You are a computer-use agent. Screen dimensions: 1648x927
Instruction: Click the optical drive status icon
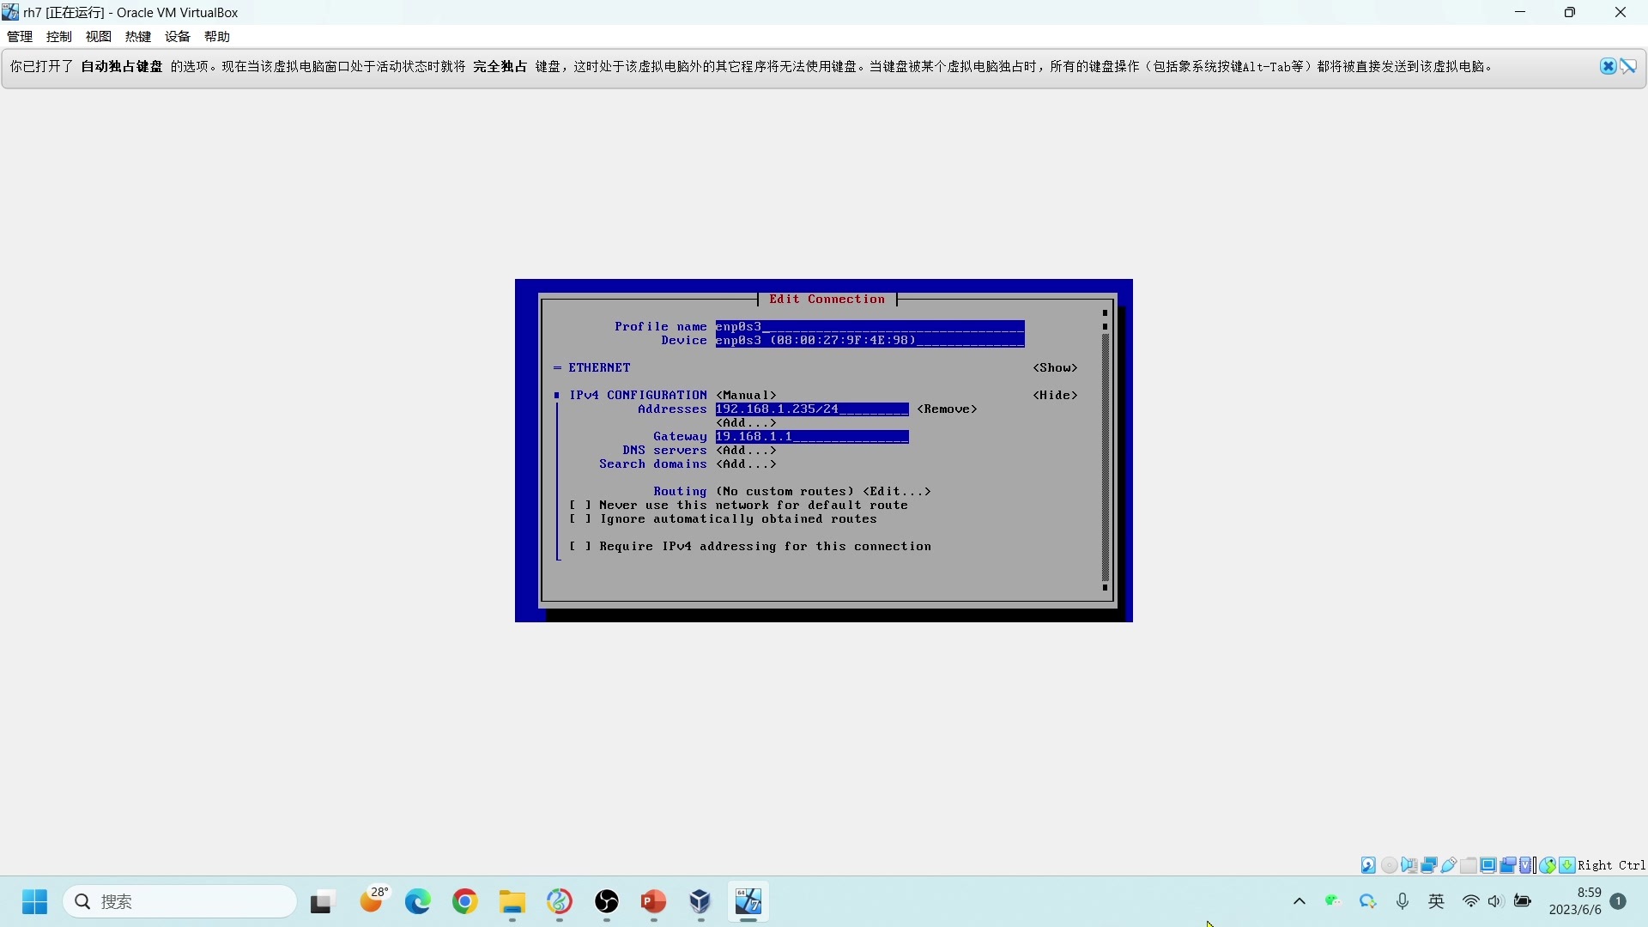pyautogui.click(x=1389, y=865)
